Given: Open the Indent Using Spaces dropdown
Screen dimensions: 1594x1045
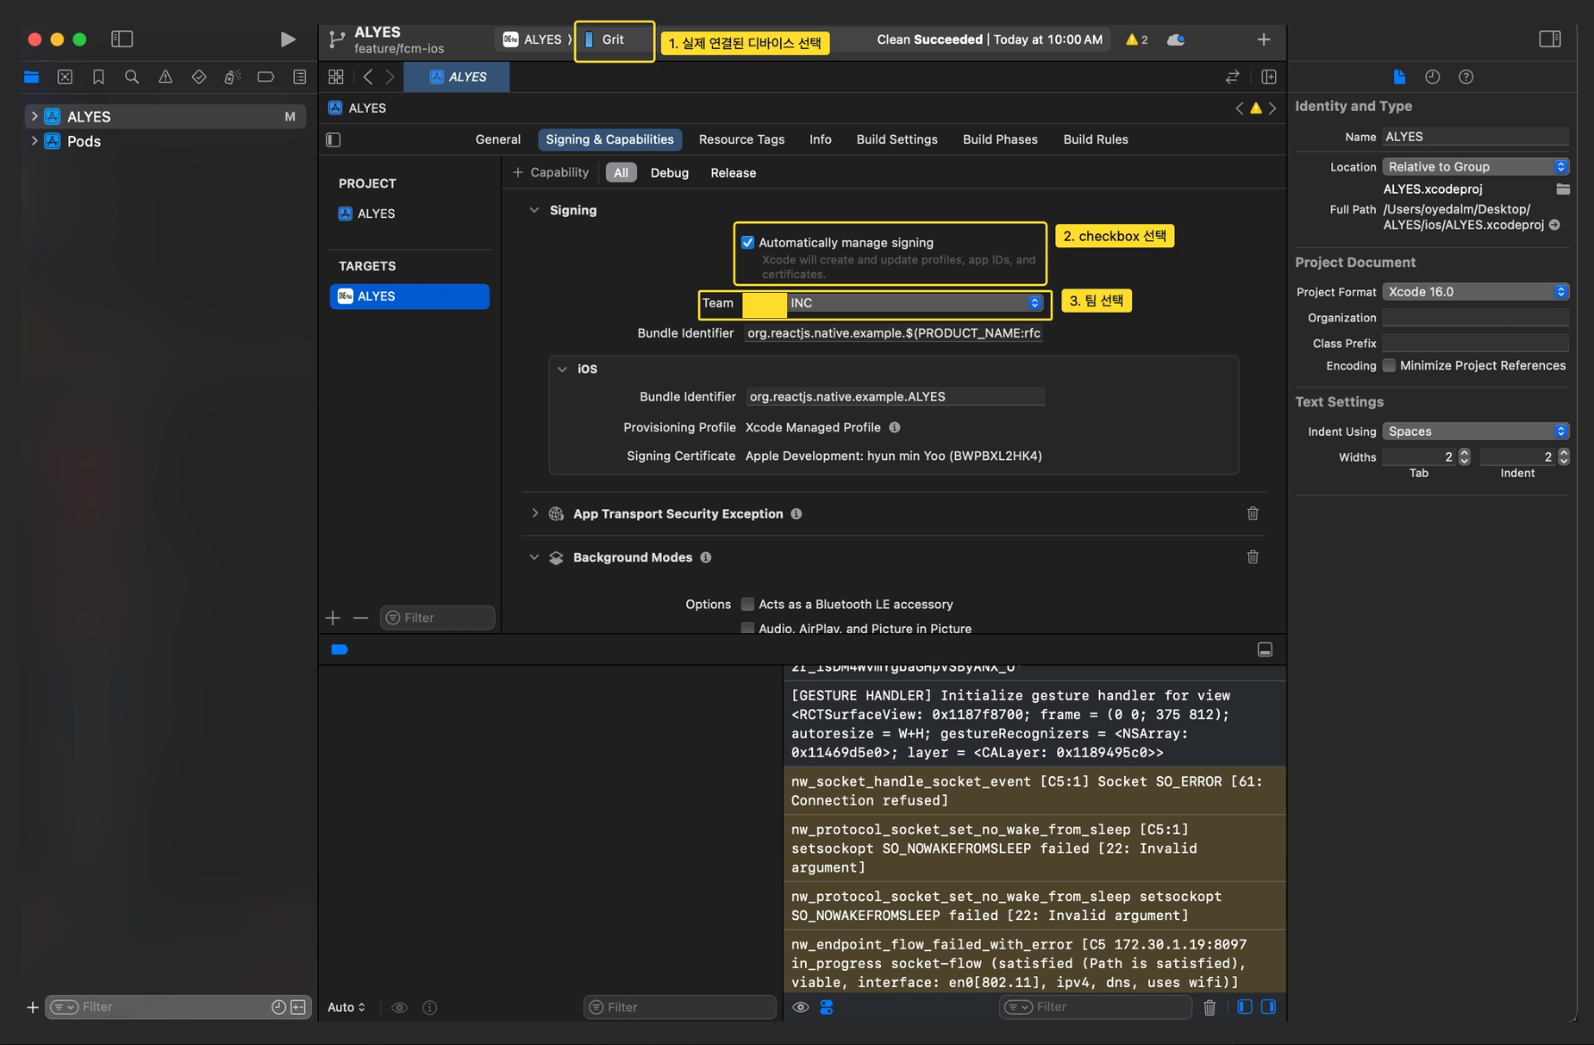Looking at the screenshot, I should pos(1475,431).
